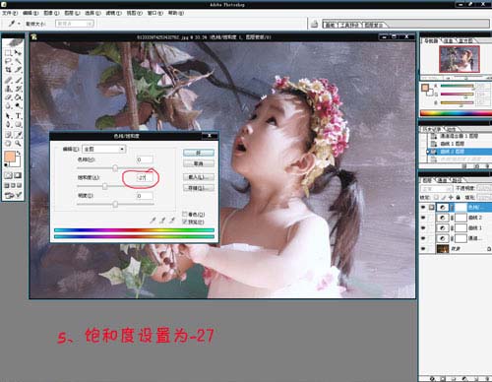Select the Rectangular Marquee tool
492x382 pixels.
pos(8,52)
